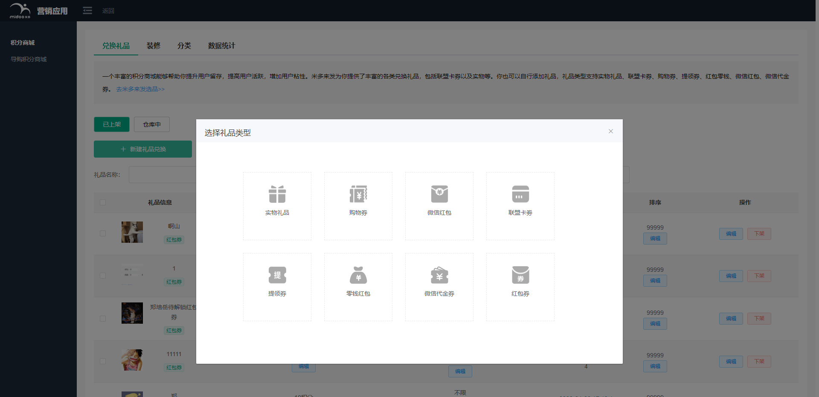Open 积分商城 in the sidebar
Screen dimensions: 819x397
(x=23, y=43)
